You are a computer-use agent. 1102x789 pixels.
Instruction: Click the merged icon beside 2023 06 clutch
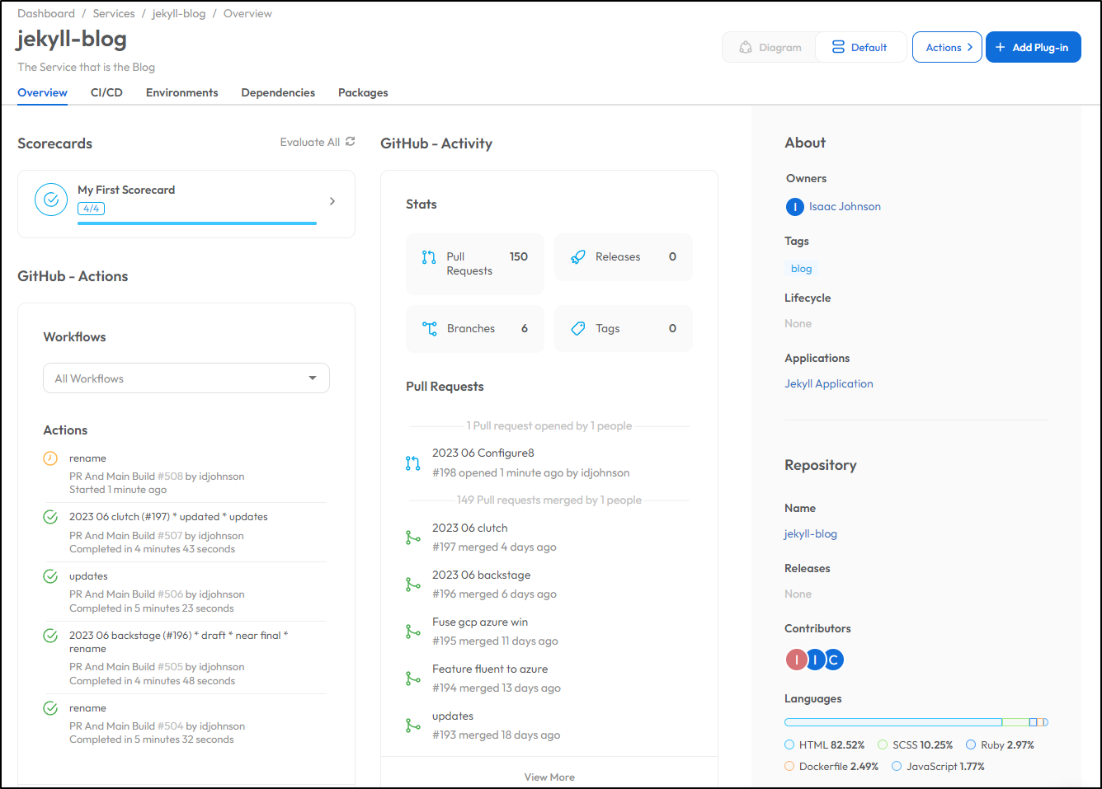[x=413, y=538]
